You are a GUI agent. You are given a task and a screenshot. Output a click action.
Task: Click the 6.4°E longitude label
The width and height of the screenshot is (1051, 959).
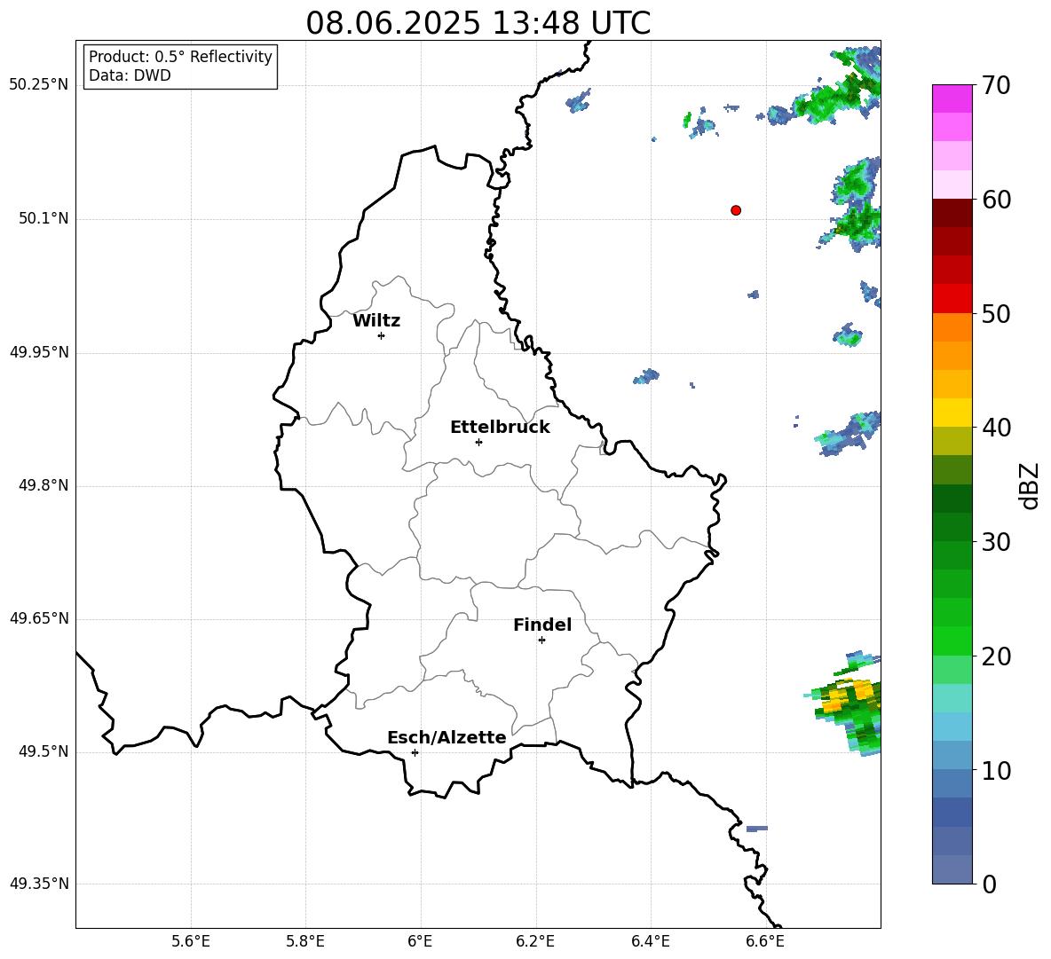point(650,941)
